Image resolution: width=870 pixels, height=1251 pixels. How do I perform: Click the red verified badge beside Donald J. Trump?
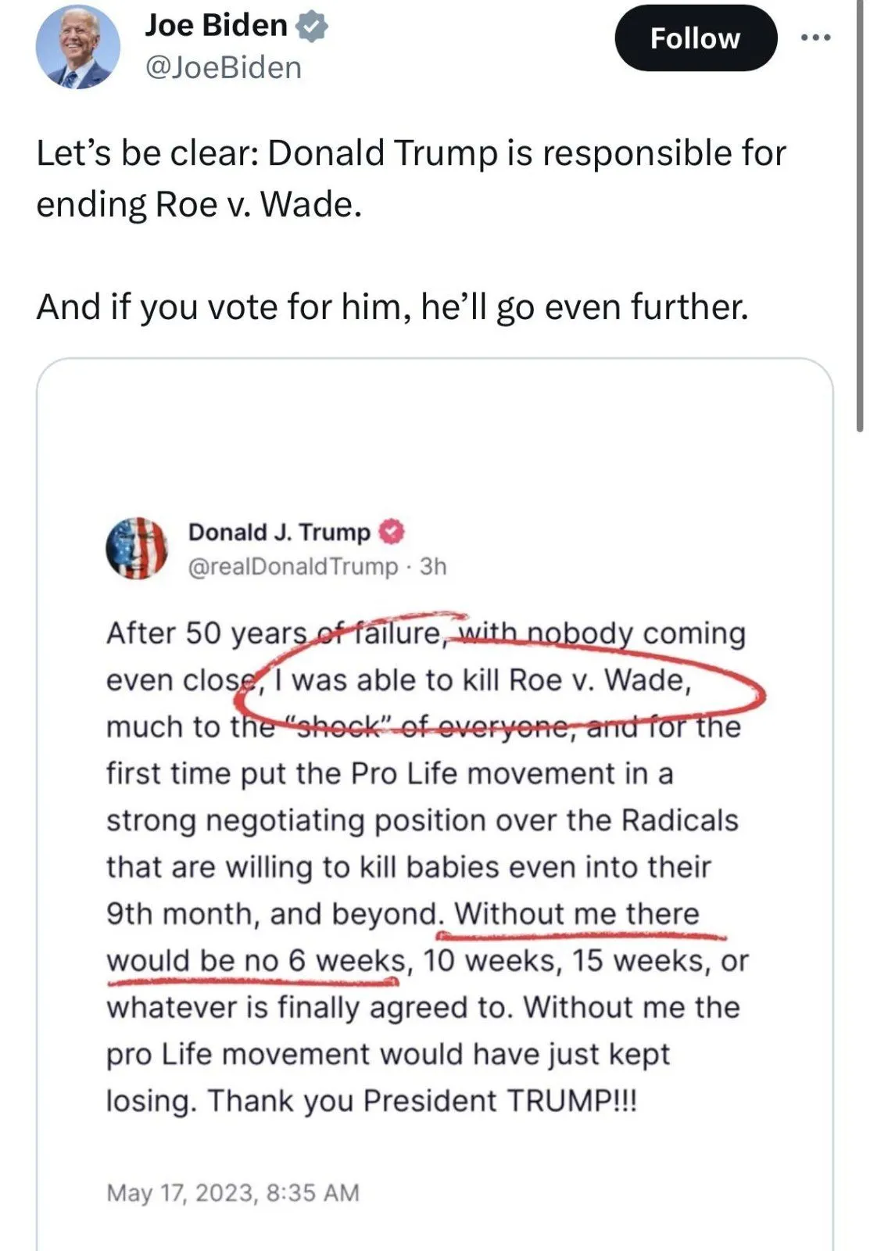pos(392,532)
